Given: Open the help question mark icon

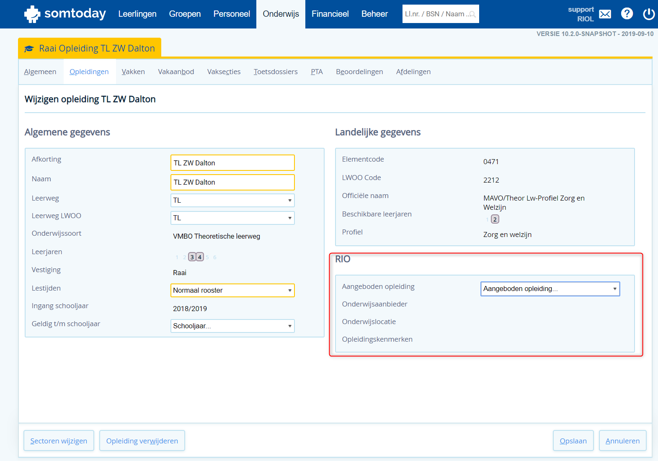Looking at the screenshot, I should click(627, 14).
